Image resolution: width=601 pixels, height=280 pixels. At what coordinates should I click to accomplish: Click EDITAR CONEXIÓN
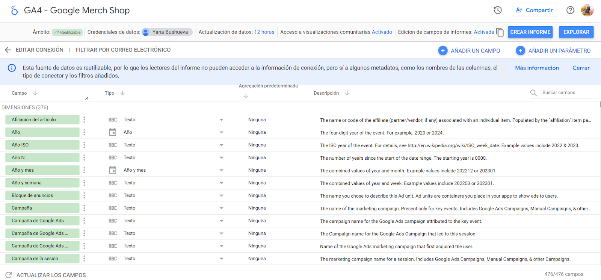click(39, 50)
